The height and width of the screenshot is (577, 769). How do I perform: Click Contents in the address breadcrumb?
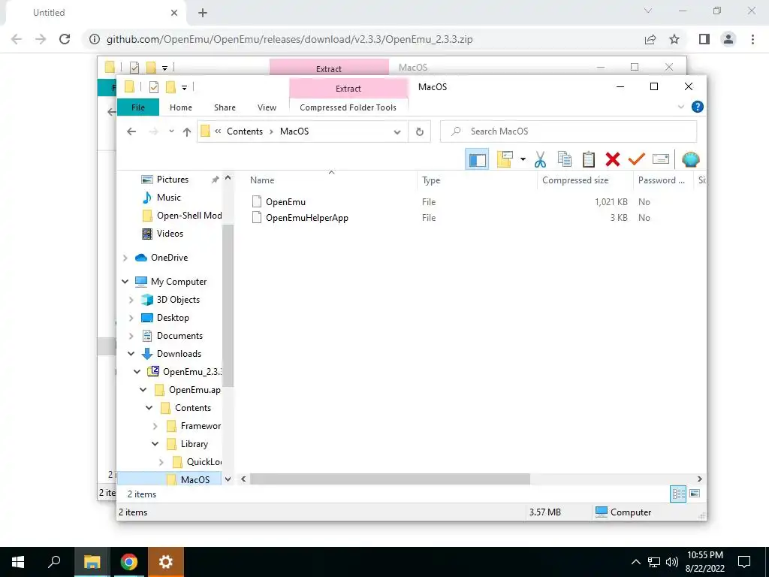click(245, 131)
